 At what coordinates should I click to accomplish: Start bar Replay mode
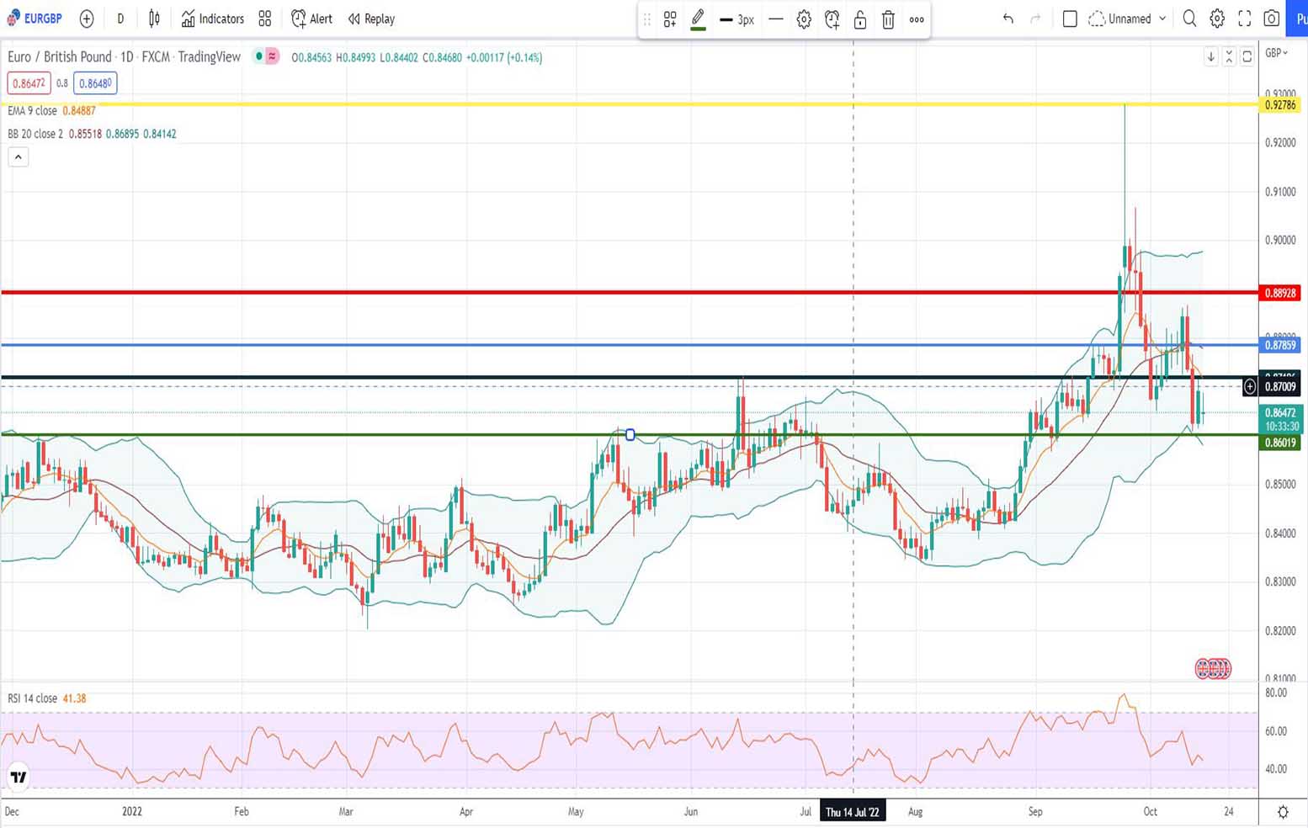pyautogui.click(x=371, y=19)
